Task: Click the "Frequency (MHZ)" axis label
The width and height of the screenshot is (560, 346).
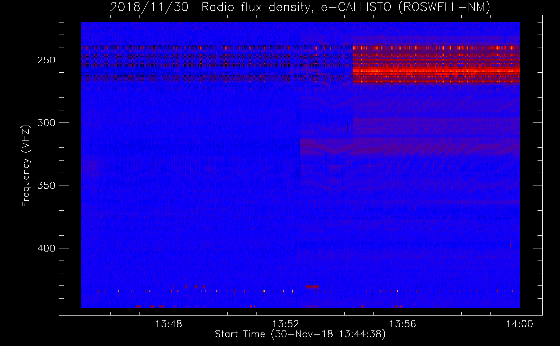Action: [x=26, y=166]
